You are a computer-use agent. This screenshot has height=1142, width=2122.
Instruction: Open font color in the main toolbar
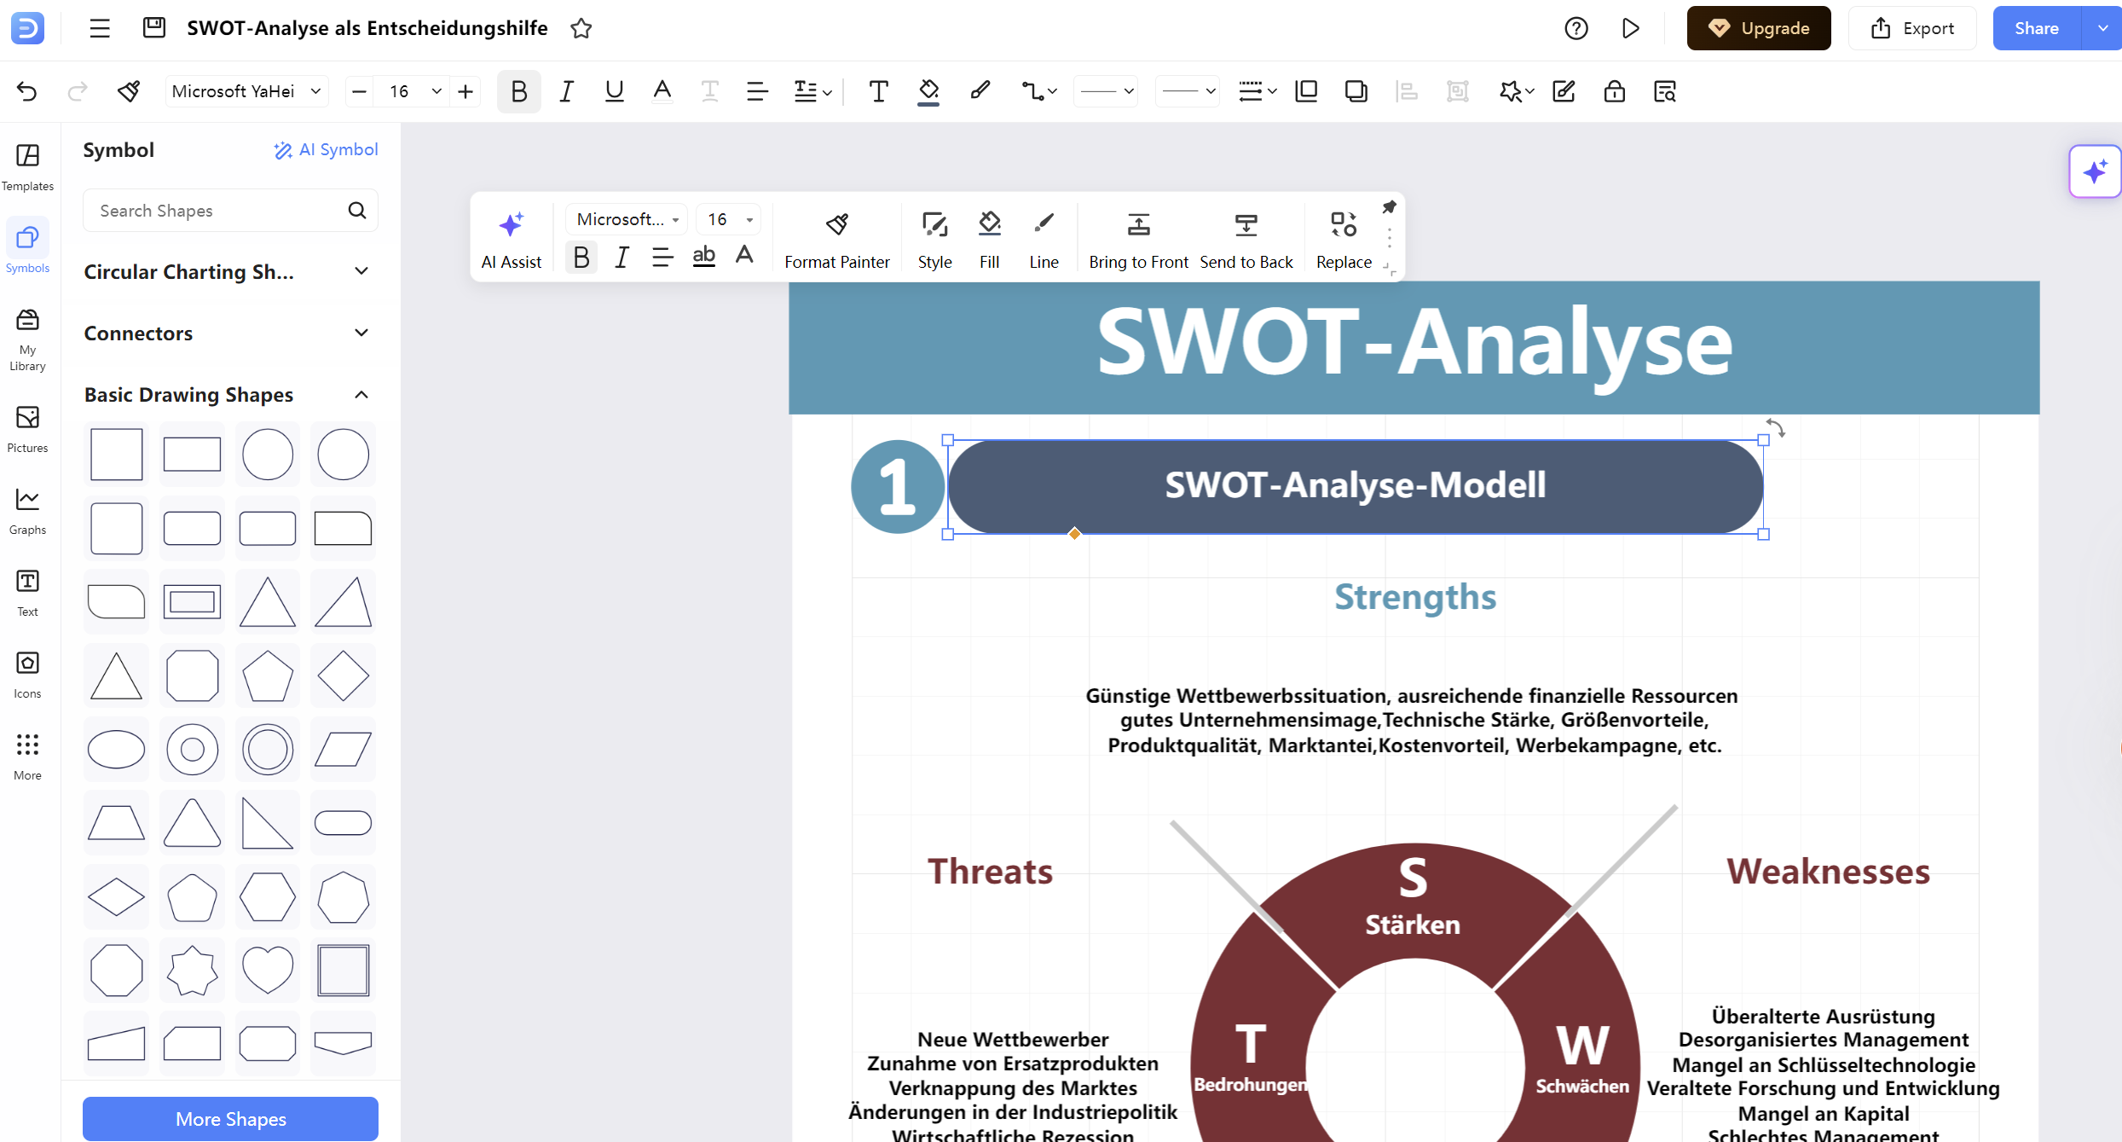coord(662,91)
